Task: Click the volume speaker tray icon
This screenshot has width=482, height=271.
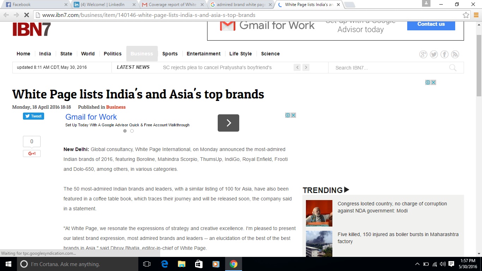Action: [x=443, y=264]
